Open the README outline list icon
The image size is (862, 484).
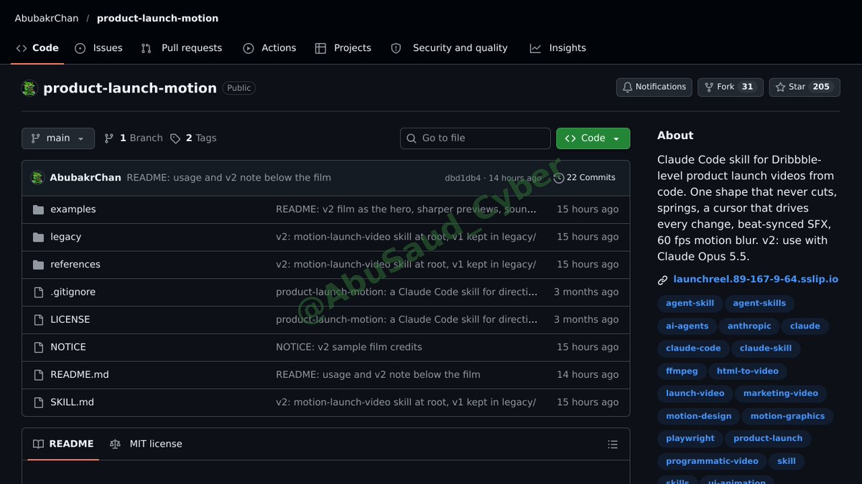click(x=613, y=445)
